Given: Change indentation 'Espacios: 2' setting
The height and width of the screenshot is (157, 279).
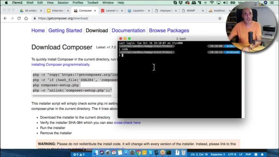Looking at the screenshot, I should pyautogui.click(x=218, y=154).
